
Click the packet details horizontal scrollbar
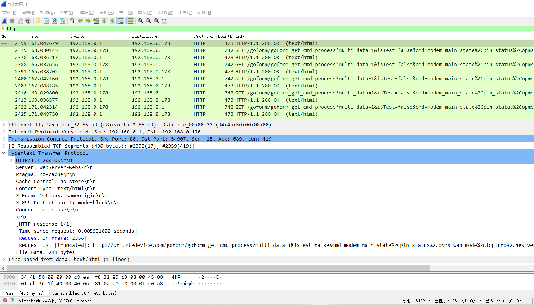click(218, 268)
